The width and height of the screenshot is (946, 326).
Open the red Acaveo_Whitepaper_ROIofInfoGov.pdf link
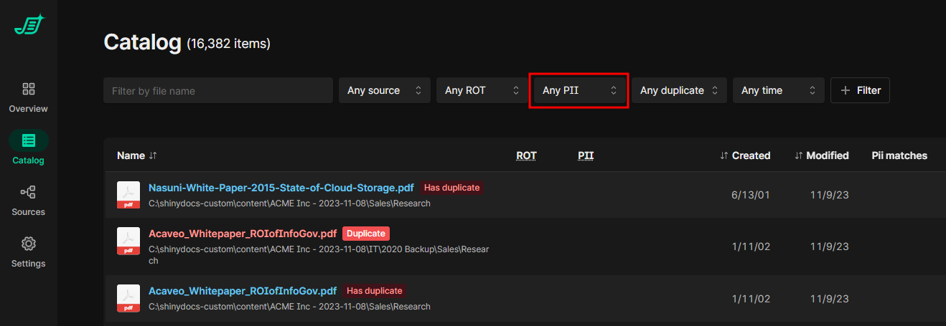coord(242,234)
